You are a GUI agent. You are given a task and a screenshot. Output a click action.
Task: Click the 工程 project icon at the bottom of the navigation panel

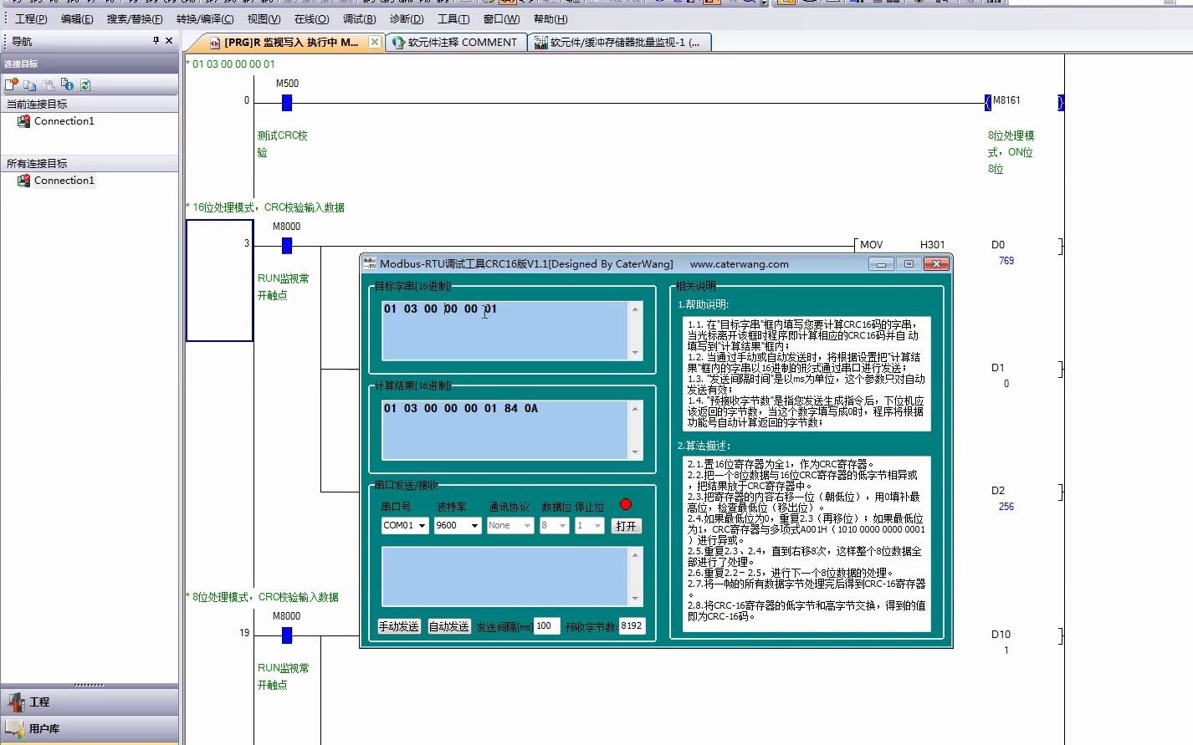[x=16, y=702]
